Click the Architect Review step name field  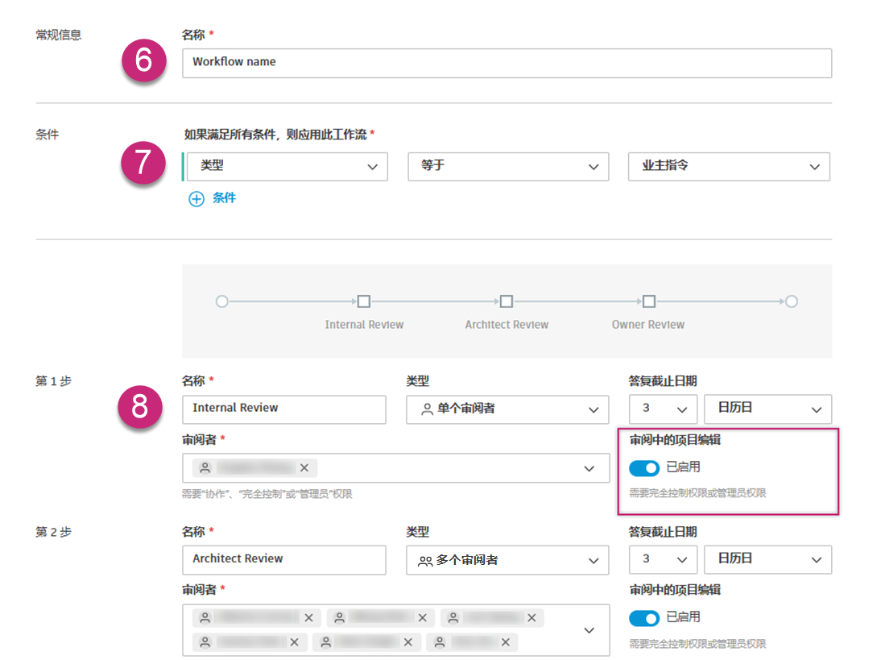click(284, 559)
